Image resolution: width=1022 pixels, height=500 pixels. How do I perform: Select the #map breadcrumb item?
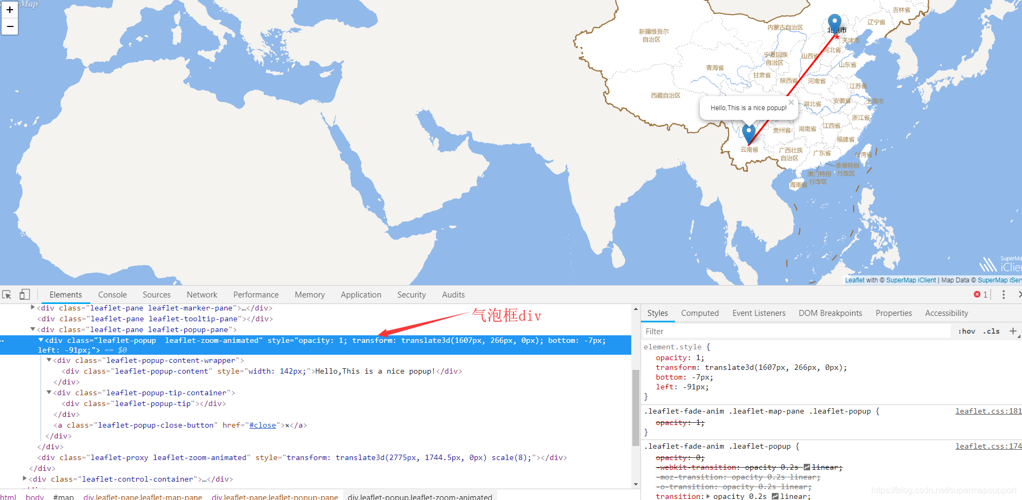coord(63,497)
